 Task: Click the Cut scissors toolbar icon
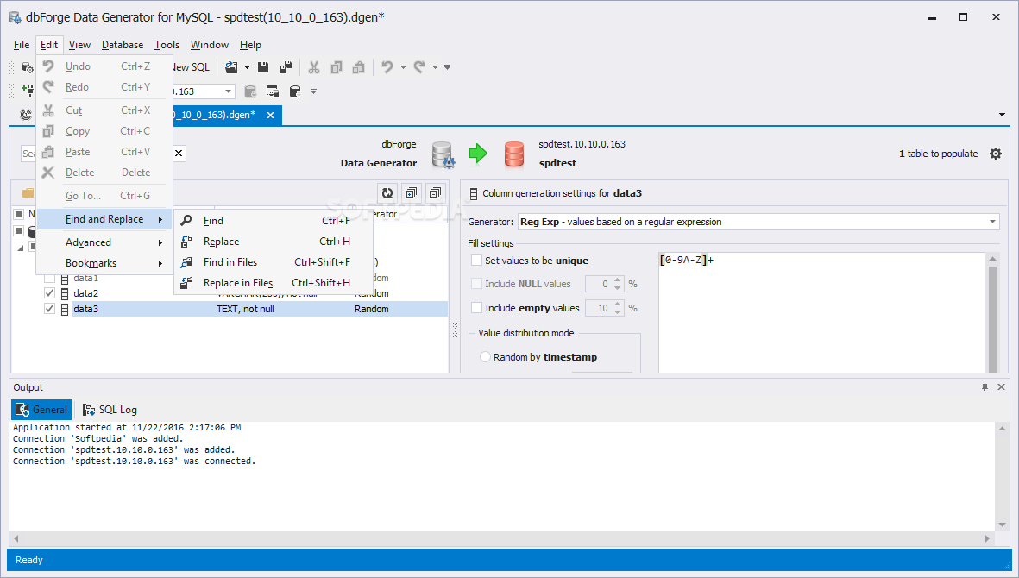[314, 67]
